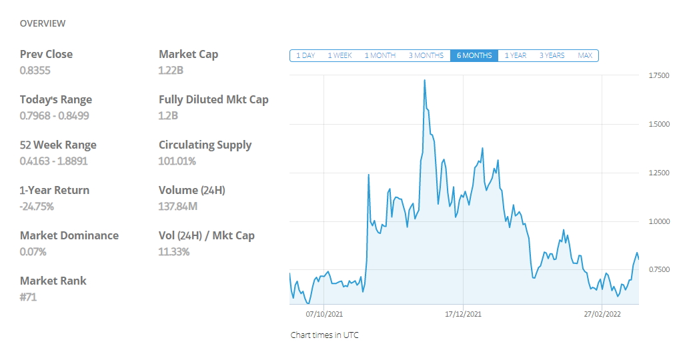Select the -24.75% return value
This screenshot has width=691, height=356.
[37, 207]
